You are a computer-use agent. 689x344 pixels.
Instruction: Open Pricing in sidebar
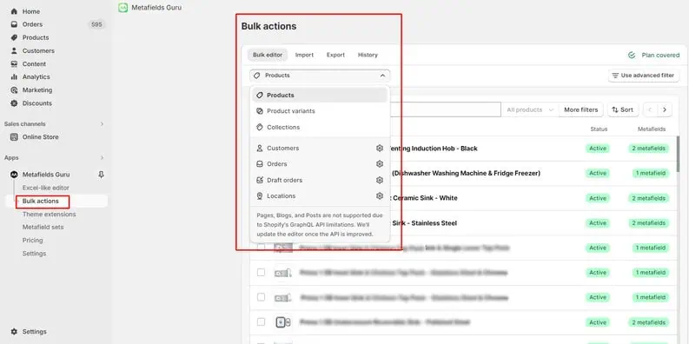coord(32,241)
